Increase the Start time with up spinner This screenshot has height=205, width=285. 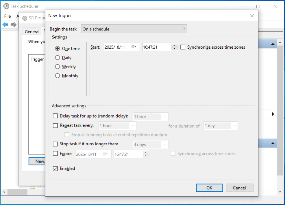[x=174, y=45]
